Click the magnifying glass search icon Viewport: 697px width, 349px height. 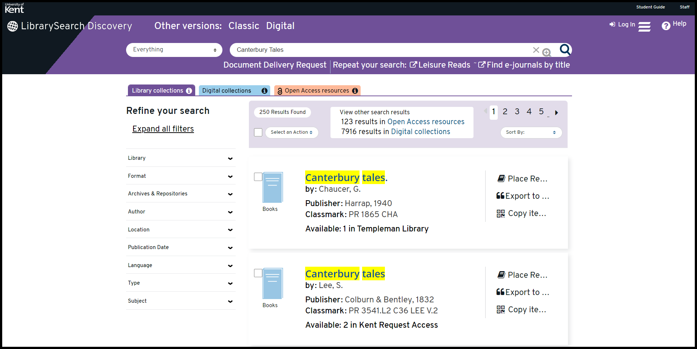[565, 50]
